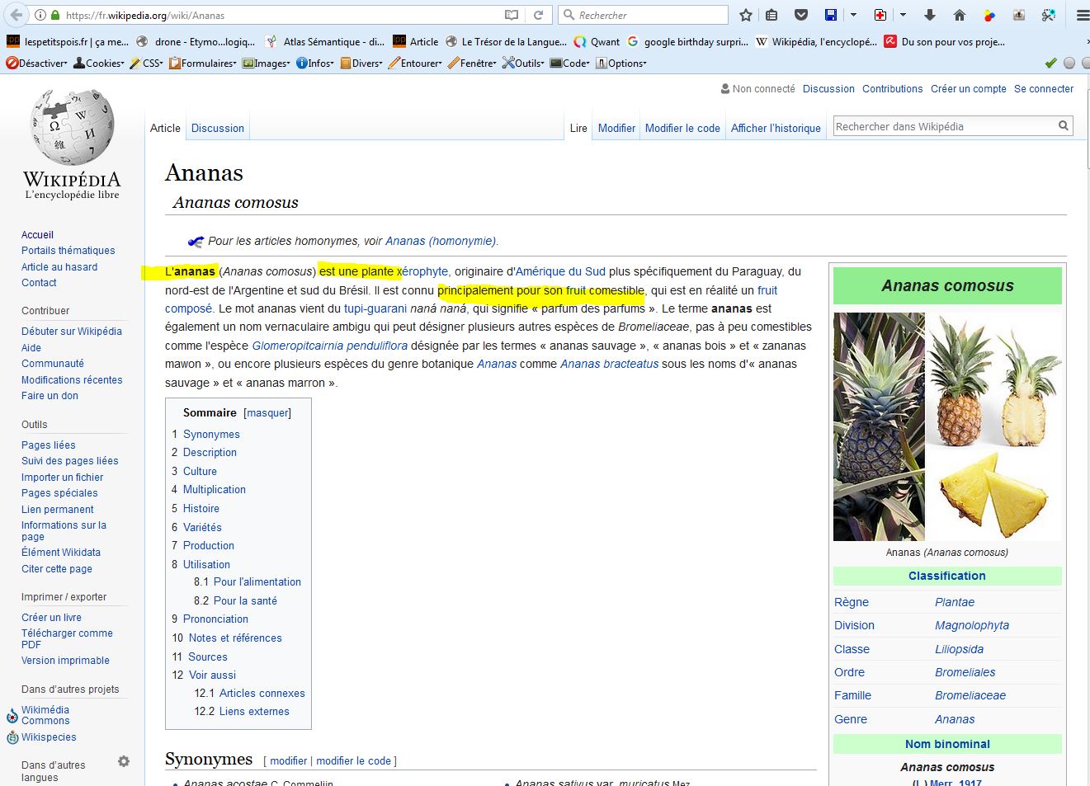Viewport: 1090px width, 786px height.
Task: Show bookmarks list icon
Action: pos(771,15)
